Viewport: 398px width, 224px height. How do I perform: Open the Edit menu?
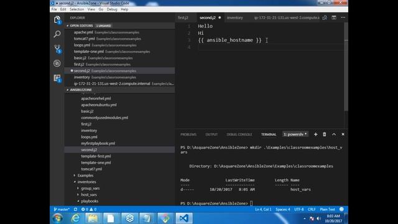[63, 9]
